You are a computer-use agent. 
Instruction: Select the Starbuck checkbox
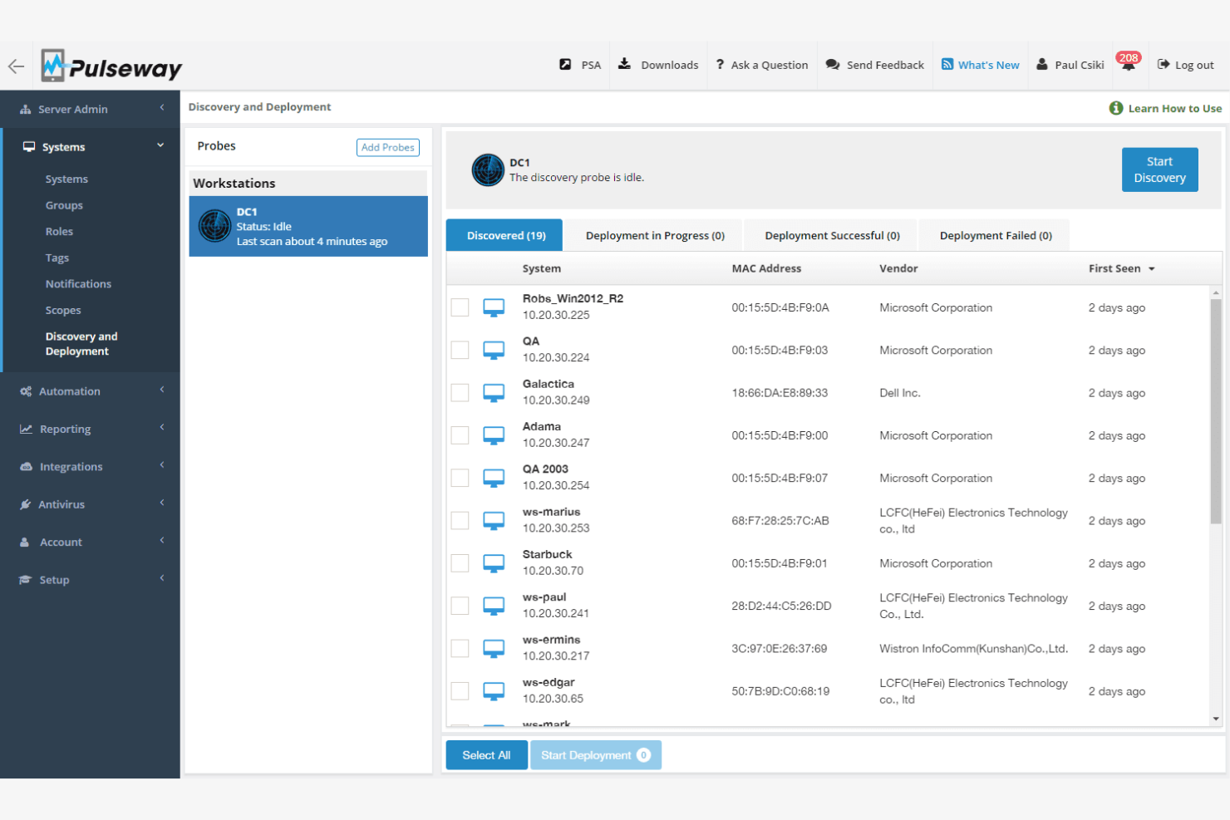(460, 563)
